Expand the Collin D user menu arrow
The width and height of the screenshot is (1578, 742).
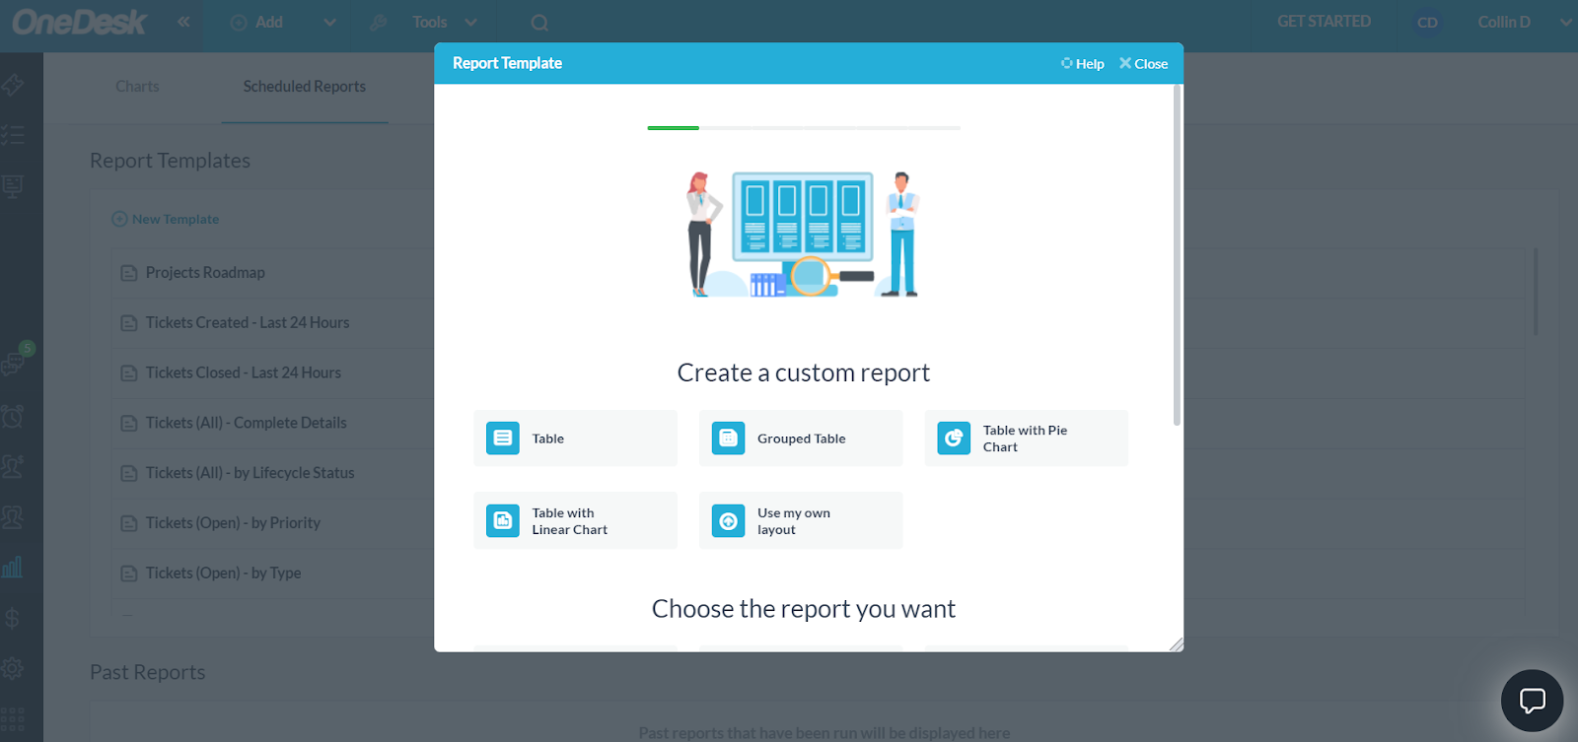click(x=1565, y=23)
